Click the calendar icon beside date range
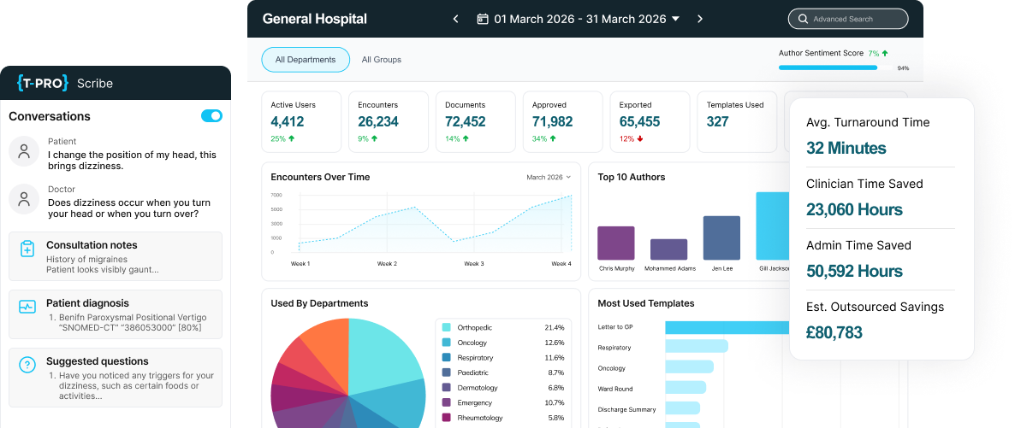The width and height of the screenshot is (1021, 428). 483,19
